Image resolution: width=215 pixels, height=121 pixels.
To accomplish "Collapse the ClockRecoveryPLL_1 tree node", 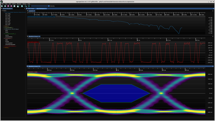I will pos(4,34).
